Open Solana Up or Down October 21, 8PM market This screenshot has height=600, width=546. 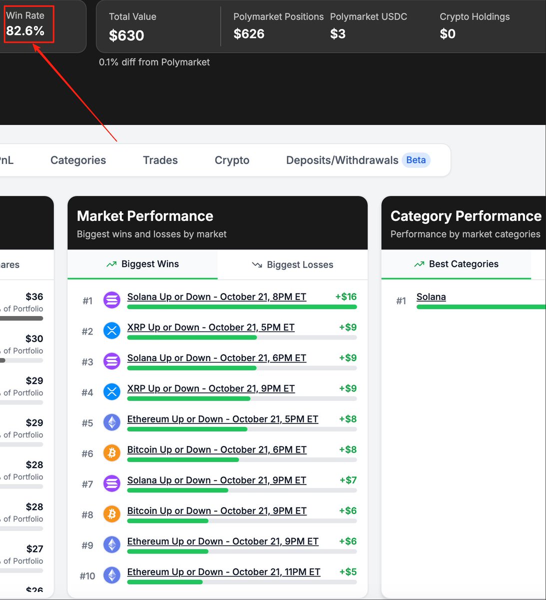pos(216,296)
